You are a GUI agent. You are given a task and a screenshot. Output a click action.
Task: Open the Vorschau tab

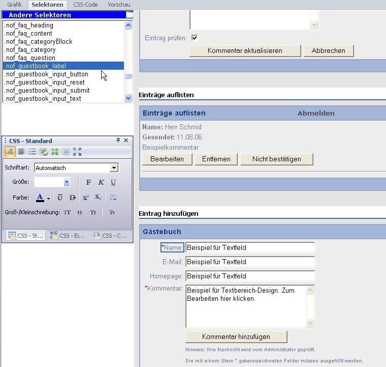coord(119,5)
